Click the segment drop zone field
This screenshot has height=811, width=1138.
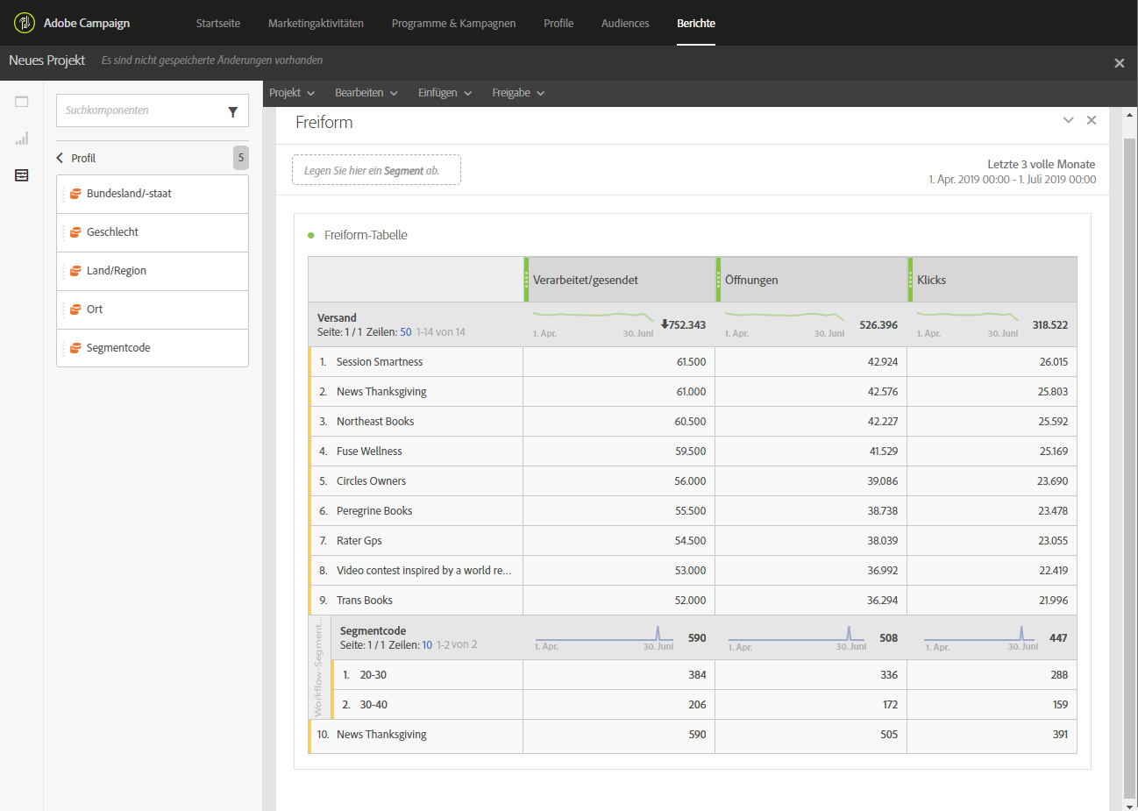376,170
